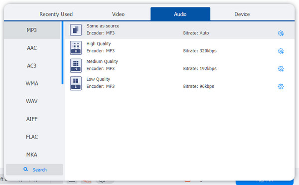Viewport: 299px width, 185px height.
Task: Click the magnifier icon in Search
Action: pyautogui.click(x=25, y=169)
